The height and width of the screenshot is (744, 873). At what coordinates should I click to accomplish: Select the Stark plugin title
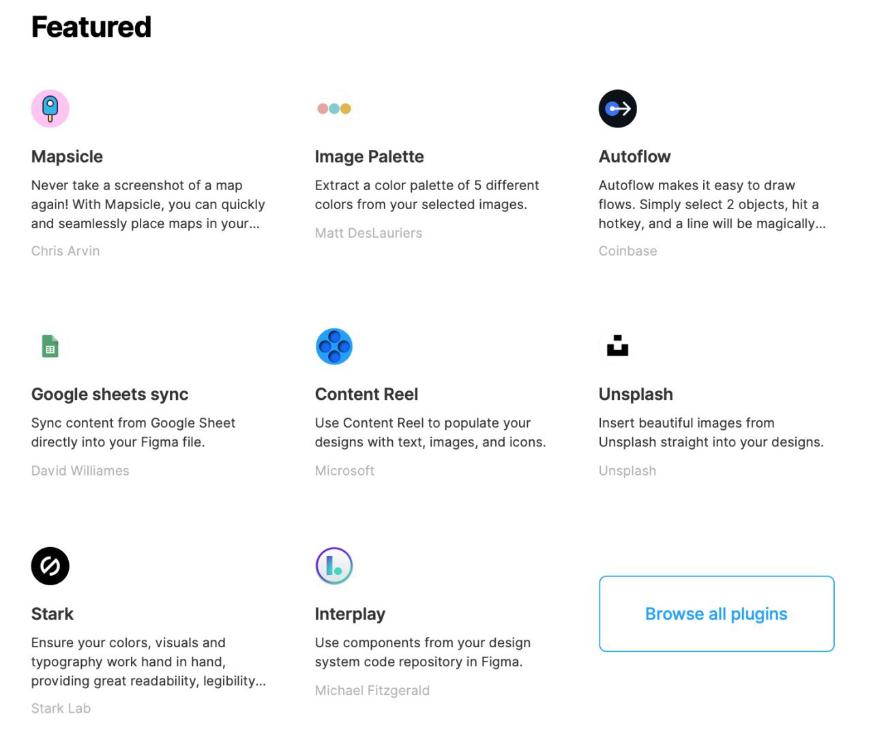[x=53, y=614]
